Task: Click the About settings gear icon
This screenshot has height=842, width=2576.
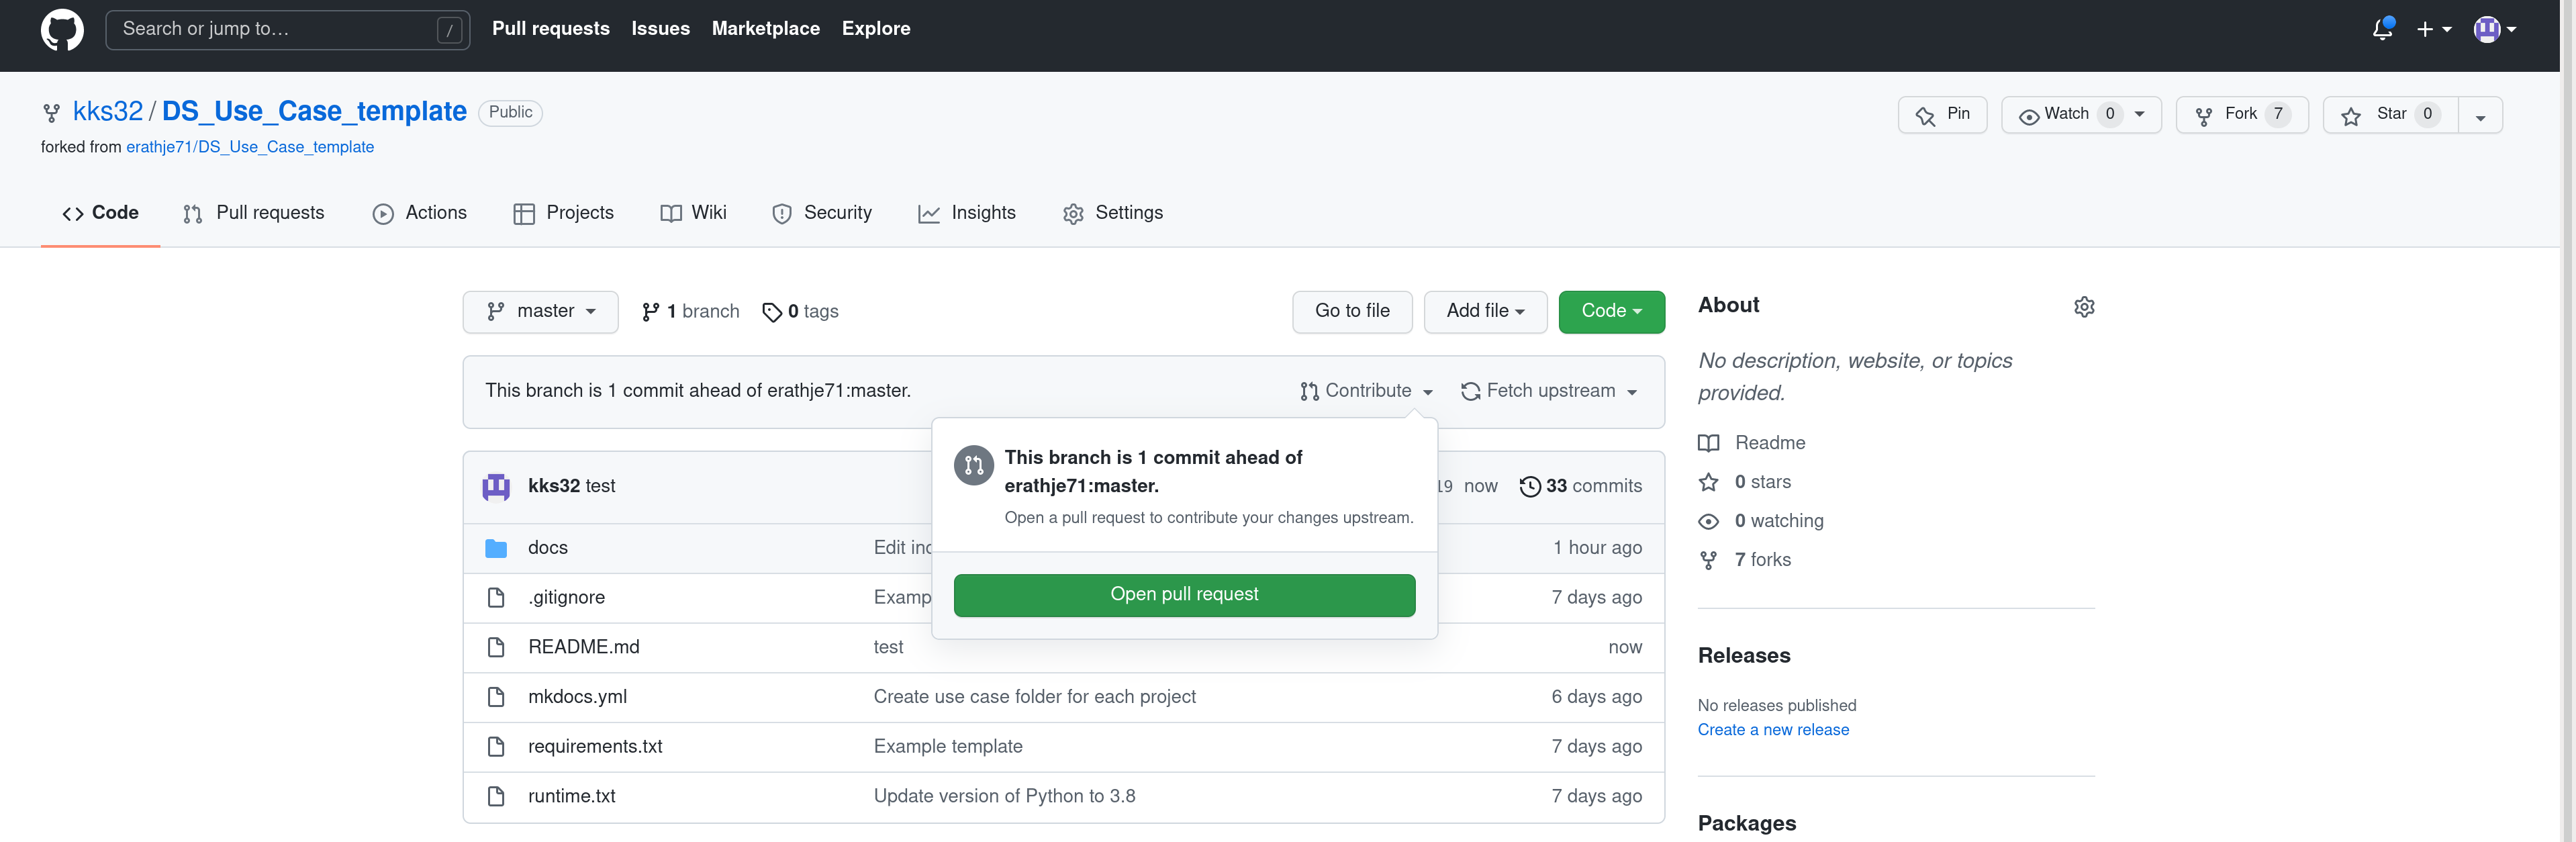Action: pos(2084,307)
